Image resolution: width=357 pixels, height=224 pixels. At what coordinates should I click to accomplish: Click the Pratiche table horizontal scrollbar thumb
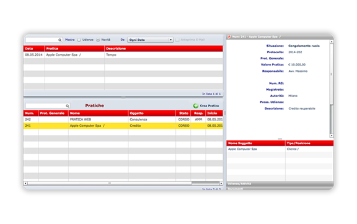(110, 183)
